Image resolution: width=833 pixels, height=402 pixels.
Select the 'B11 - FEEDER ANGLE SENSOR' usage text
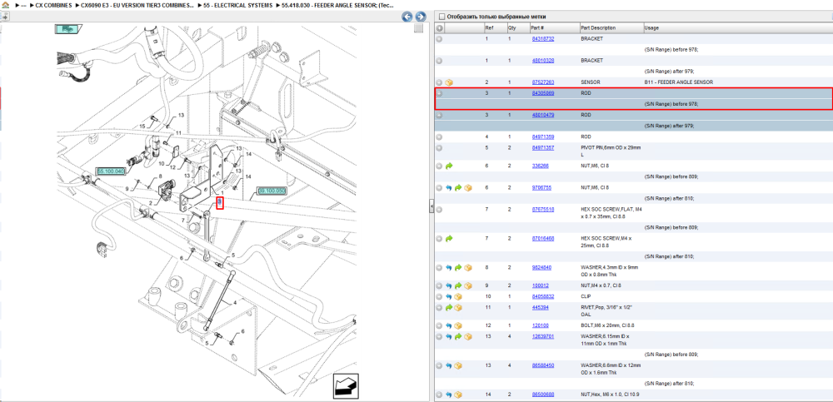point(678,82)
